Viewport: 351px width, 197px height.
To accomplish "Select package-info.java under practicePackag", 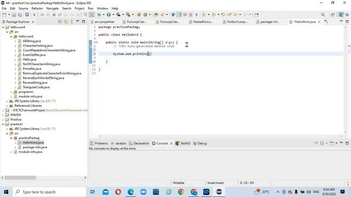I will point(35,147).
